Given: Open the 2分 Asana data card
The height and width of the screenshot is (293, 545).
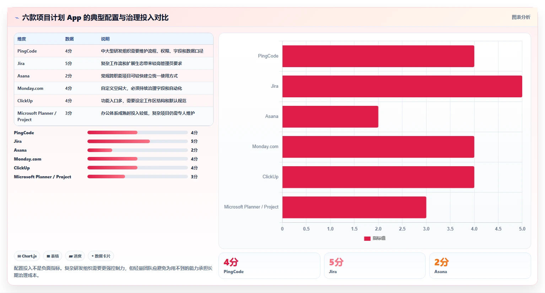Looking at the screenshot, I should click(x=480, y=266).
